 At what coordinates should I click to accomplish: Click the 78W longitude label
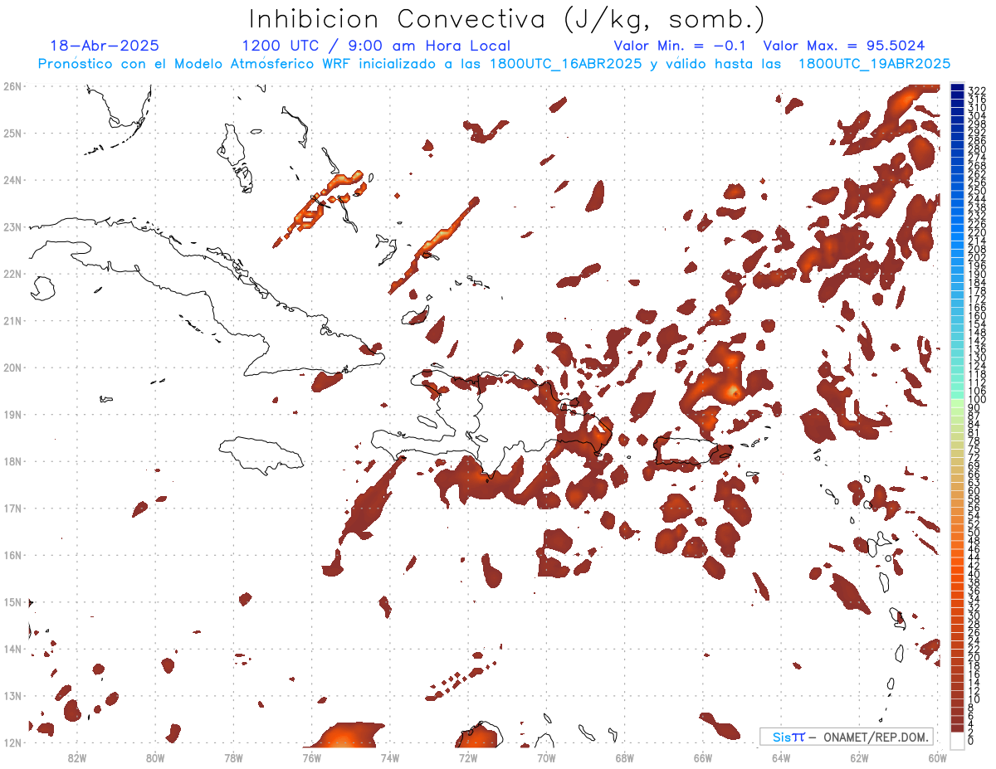(233, 757)
